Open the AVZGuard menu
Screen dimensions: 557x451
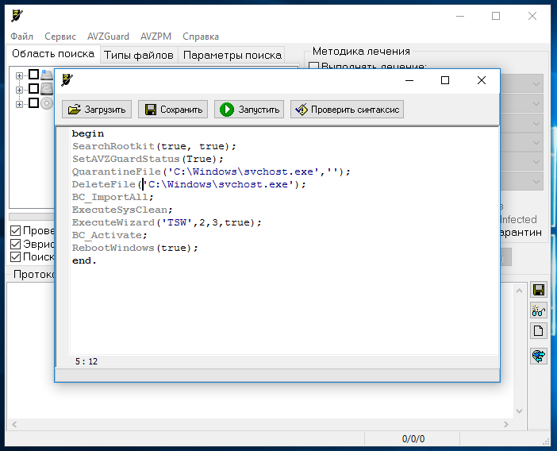coord(109,37)
